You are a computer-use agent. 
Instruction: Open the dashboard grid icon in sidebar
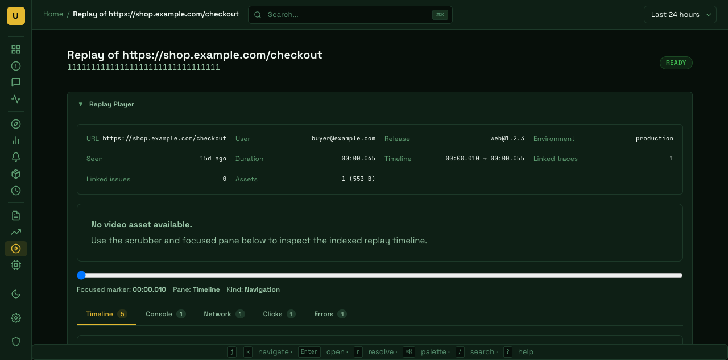coord(16,49)
